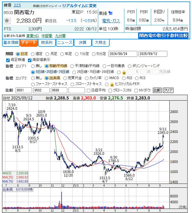Click the star favorite icon beside the price
Screen dimensions: 192x213
7,21
